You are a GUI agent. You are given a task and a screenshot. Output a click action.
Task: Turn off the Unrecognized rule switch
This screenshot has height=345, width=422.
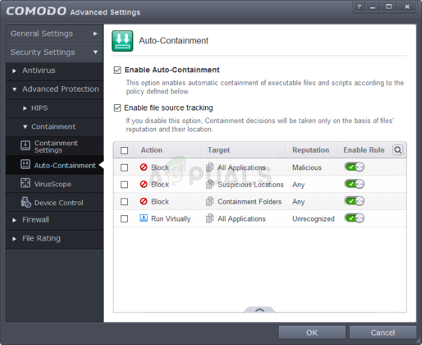(x=354, y=218)
